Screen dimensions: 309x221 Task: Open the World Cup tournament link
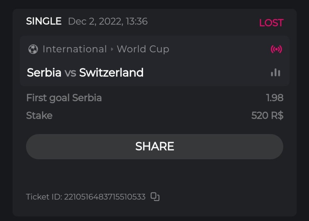143,49
